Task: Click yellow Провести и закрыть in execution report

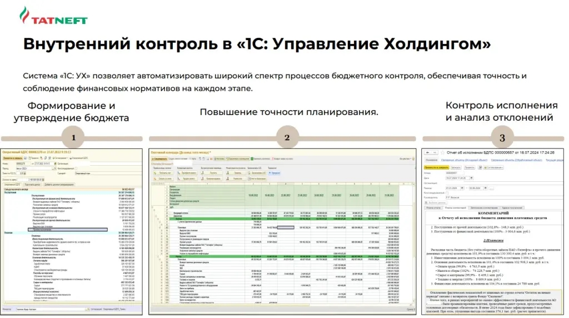Action: coord(437,167)
